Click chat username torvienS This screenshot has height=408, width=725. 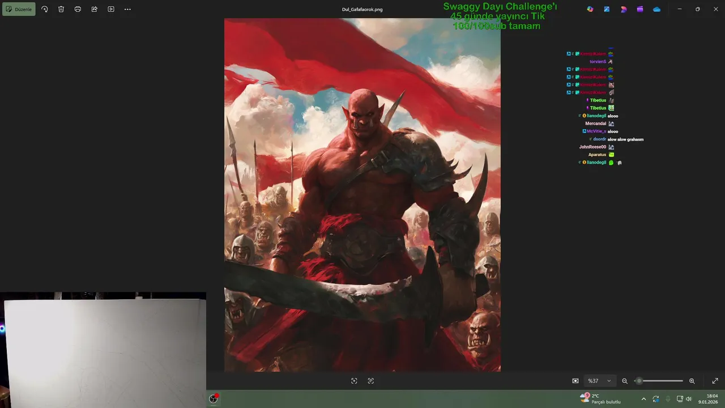click(598, 61)
